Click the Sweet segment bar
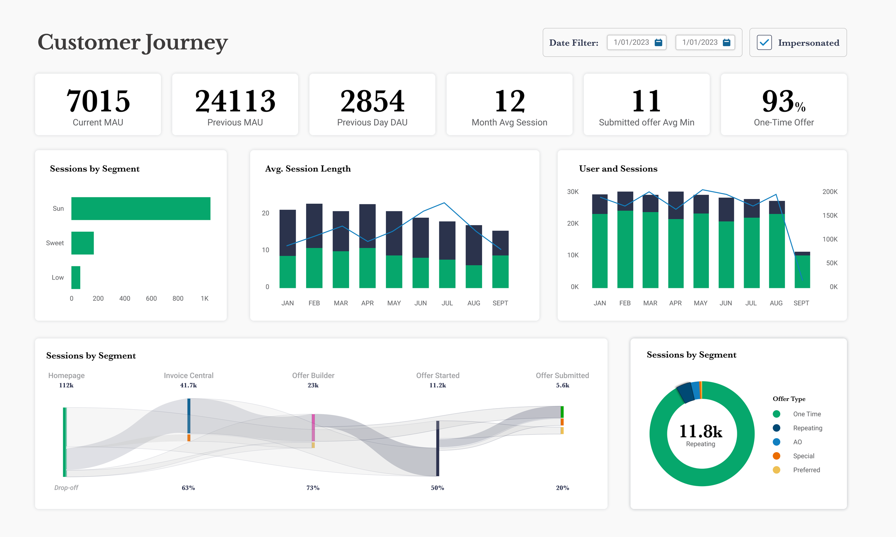The width and height of the screenshot is (896, 537). pyautogui.click(x=82, y=243)
